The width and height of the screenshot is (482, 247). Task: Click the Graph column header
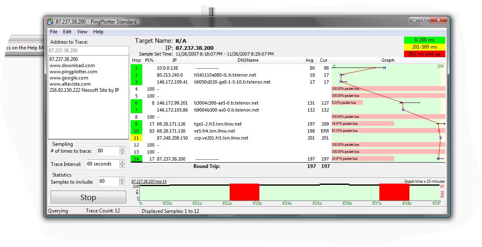[388, 60]
